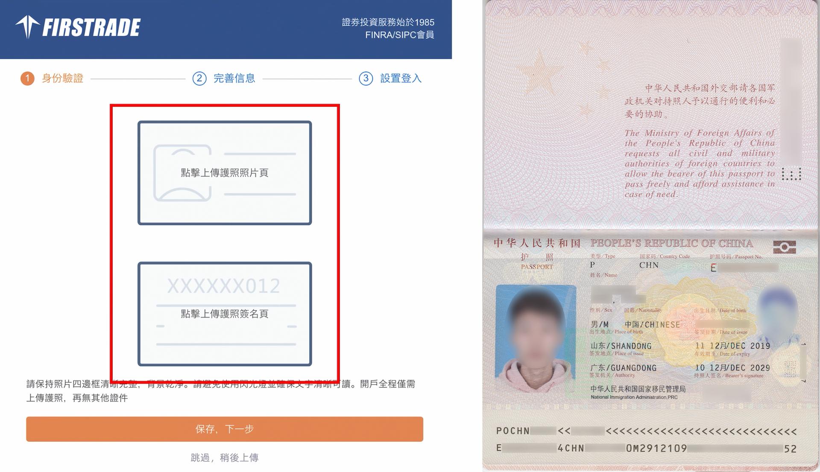Click 保存，下一步 save and next button
Image resolution: width=820 pixels, height=472 pixels.
click(224, 428)
